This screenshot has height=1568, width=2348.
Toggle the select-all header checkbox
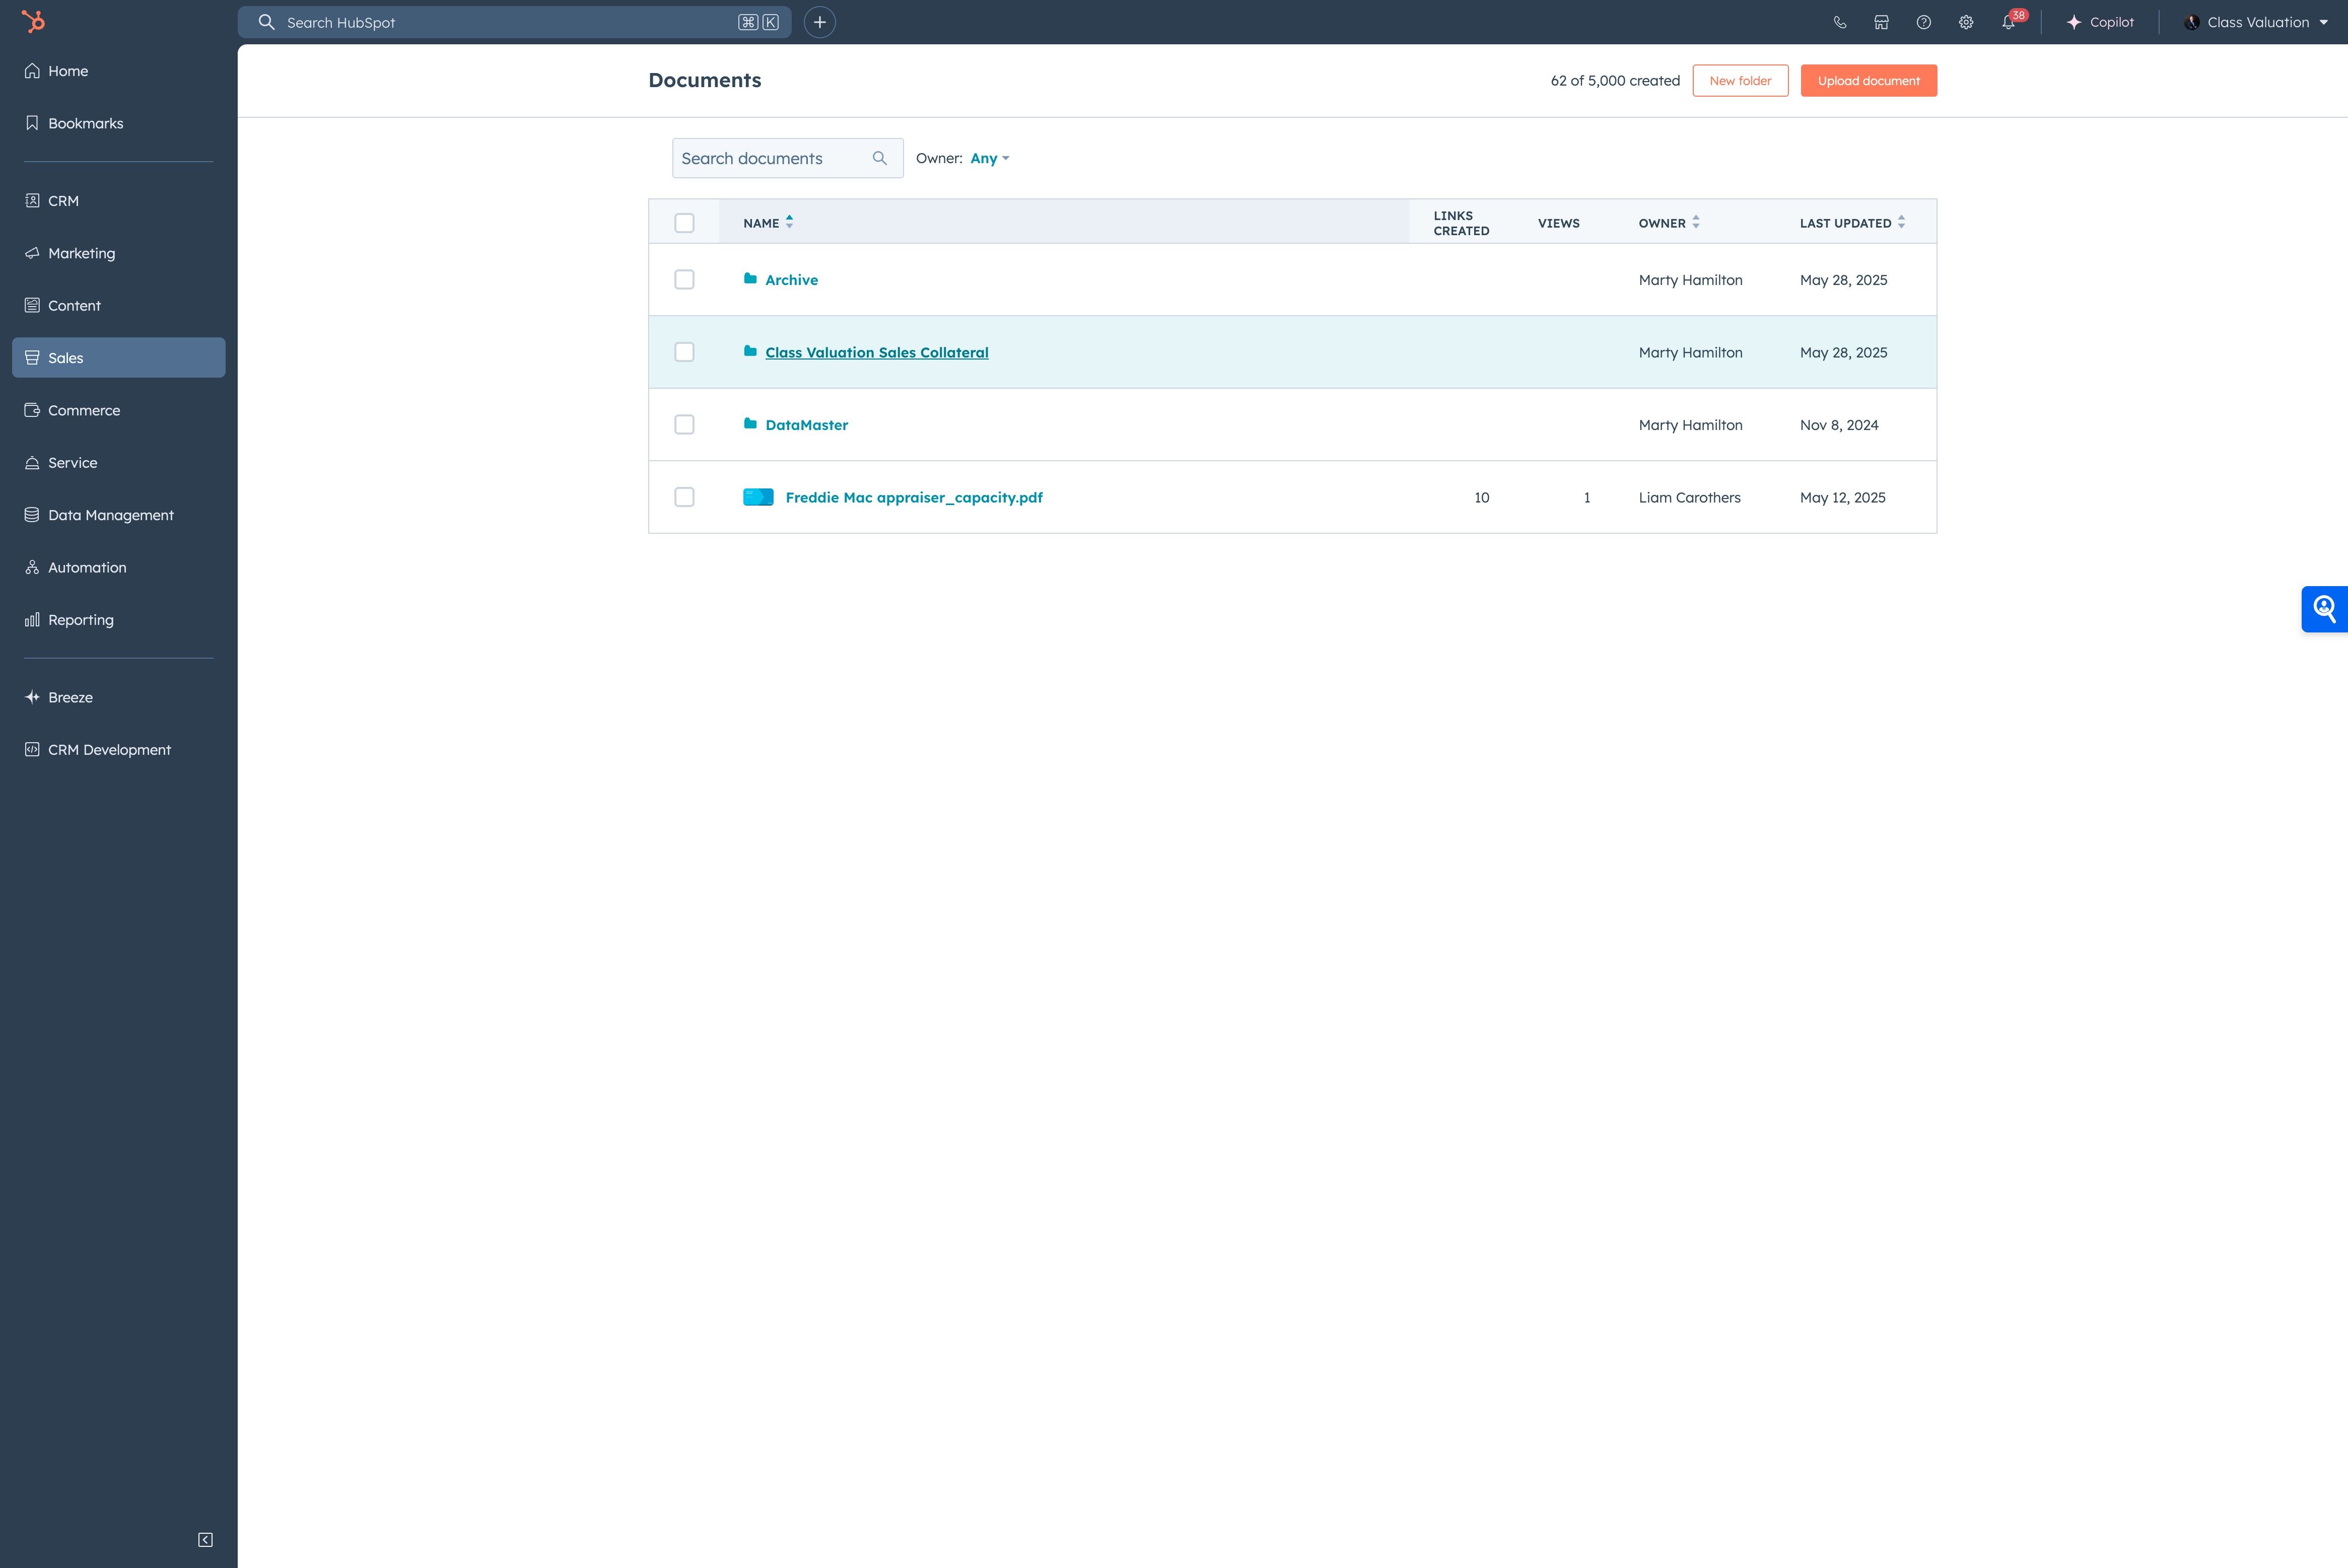(x=684, y=223)
